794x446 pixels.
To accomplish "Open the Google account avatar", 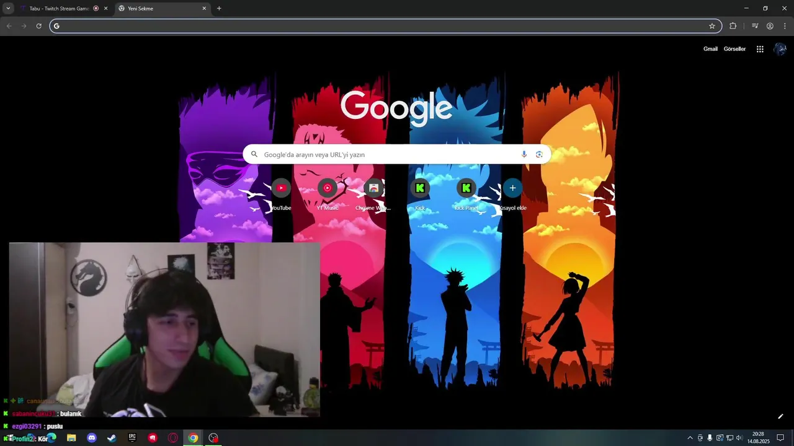I will point(780,49).
